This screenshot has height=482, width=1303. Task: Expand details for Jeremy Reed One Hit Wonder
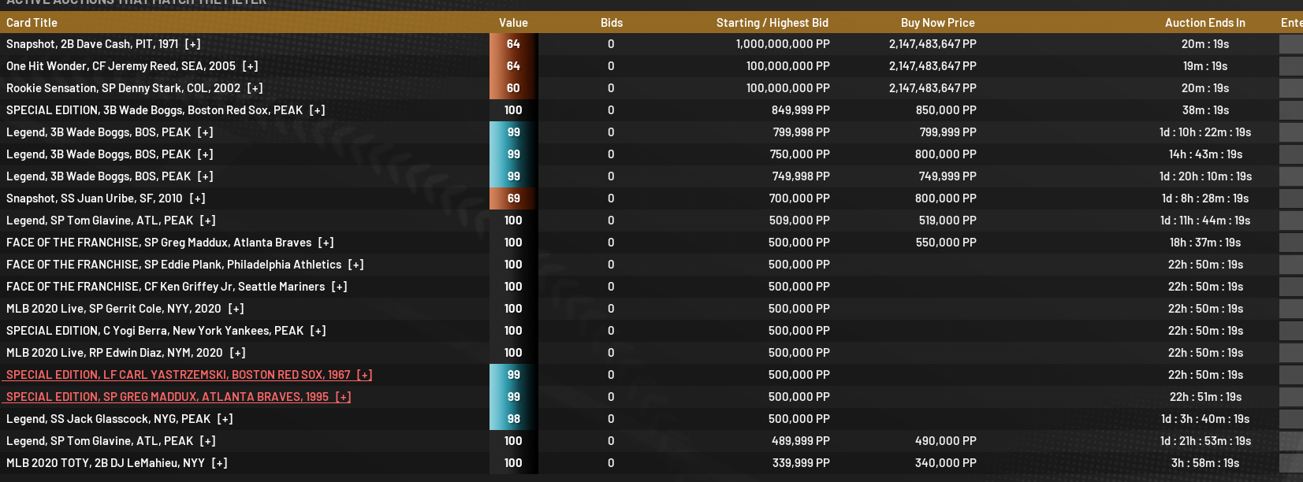251,66
